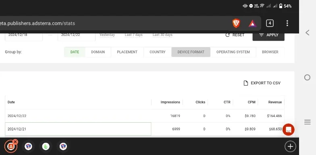The width and height of the screenshot is (316, 155).
Task: Click impressions value 16819
Action: coord(175,116)
